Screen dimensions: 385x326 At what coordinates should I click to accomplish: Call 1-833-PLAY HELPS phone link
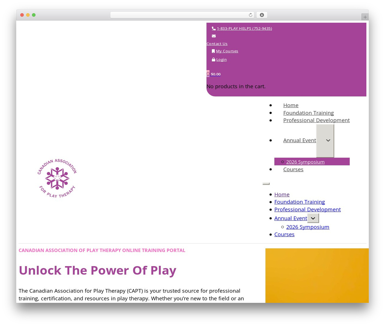(x=244, y=29)
